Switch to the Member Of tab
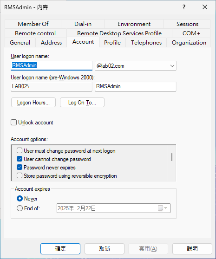The height and width of the screenshot is (259, 216). 33,24
